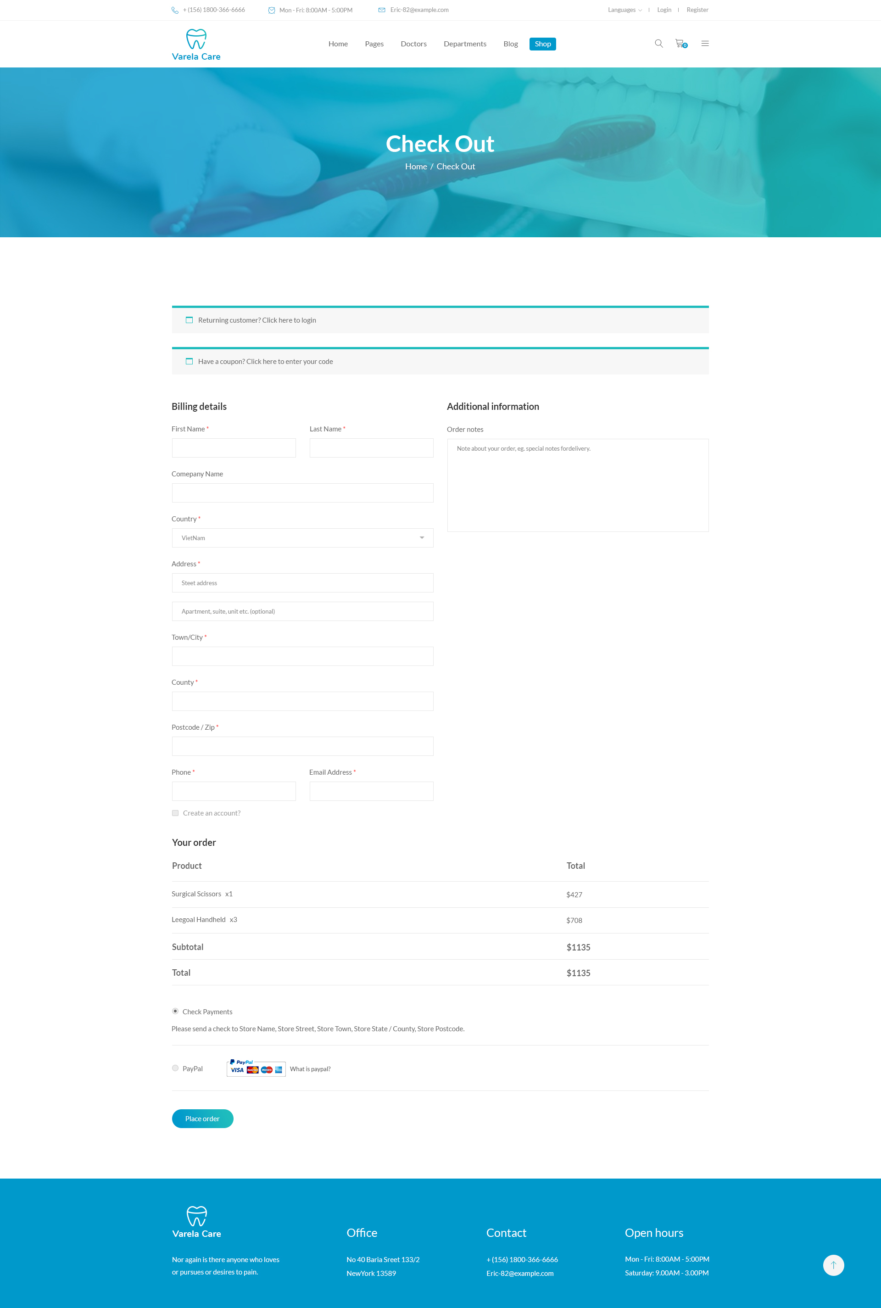
Task: Open the shopping cart icon
Action: [x=680, y=43]
